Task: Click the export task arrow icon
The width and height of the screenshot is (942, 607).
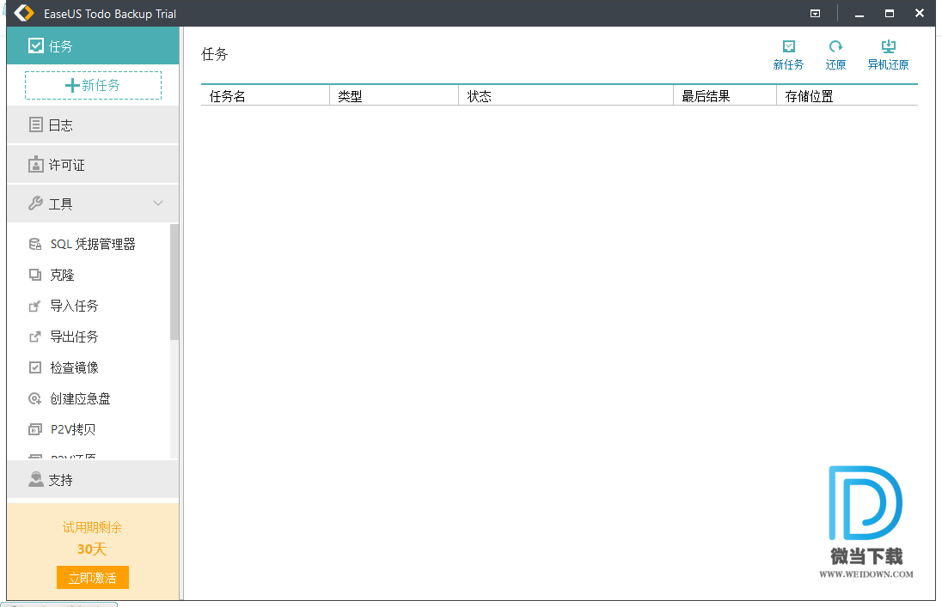Action: tap(35, 337)
